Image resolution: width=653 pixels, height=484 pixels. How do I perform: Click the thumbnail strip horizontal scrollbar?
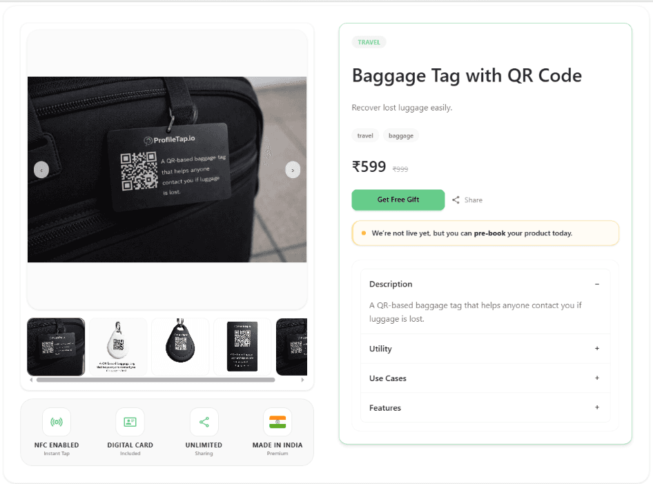pos(155,380)
